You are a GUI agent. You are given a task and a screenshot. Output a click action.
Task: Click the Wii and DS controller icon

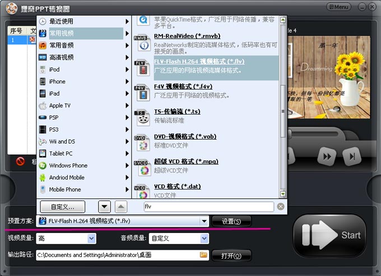(x=43, y=141)
